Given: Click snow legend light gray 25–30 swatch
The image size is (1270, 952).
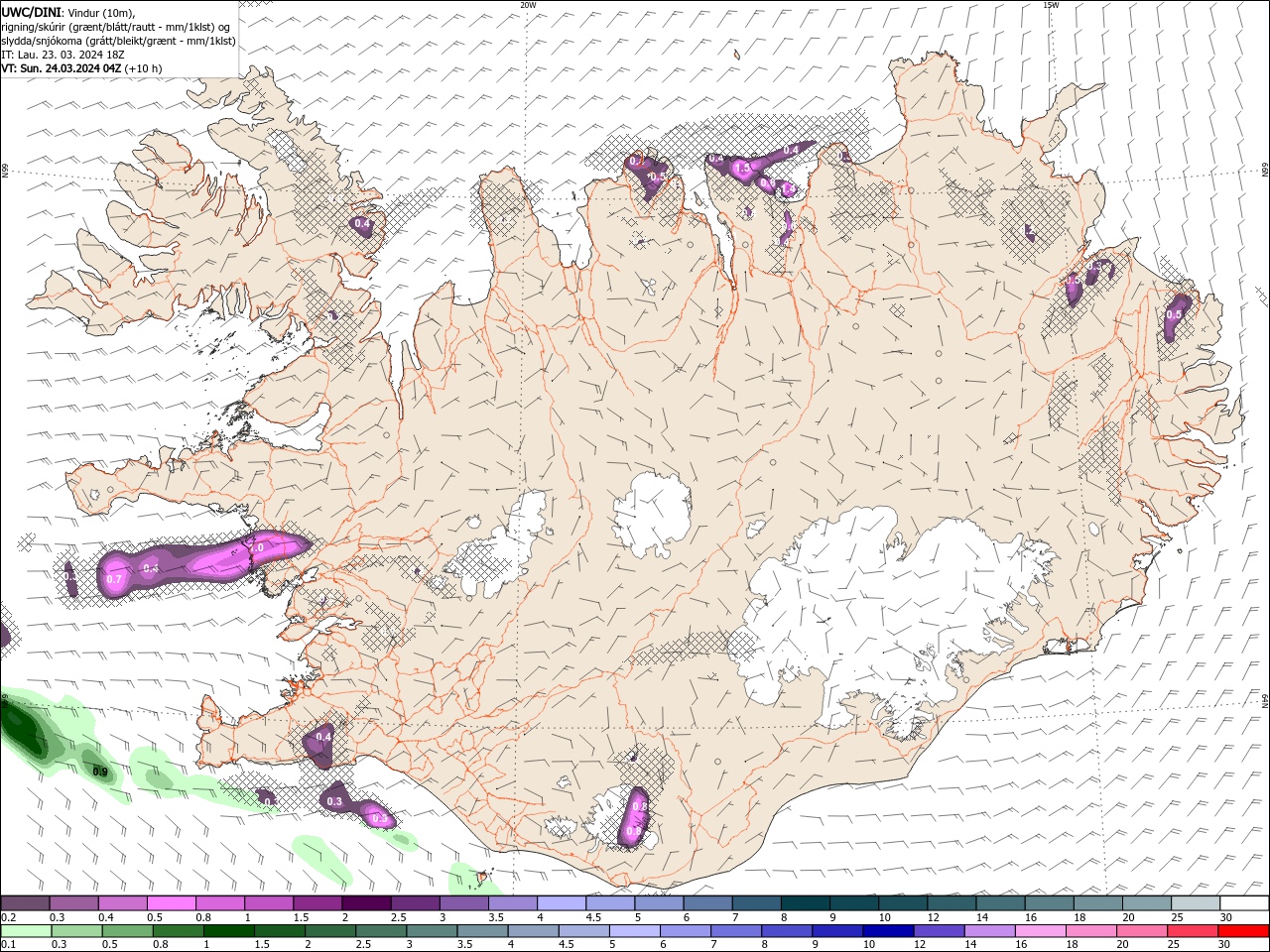Looking at the screenshot, I should pyautogui.click(x=1196, y=903).
